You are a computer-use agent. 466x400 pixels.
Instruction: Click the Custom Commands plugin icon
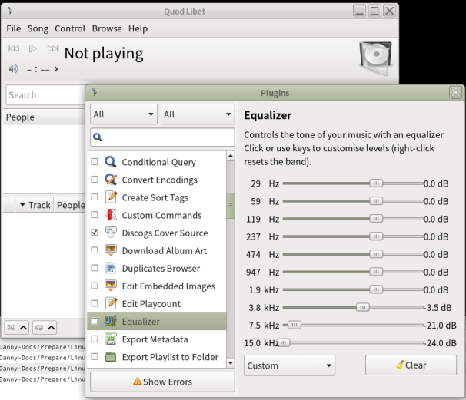pos(111,215)
